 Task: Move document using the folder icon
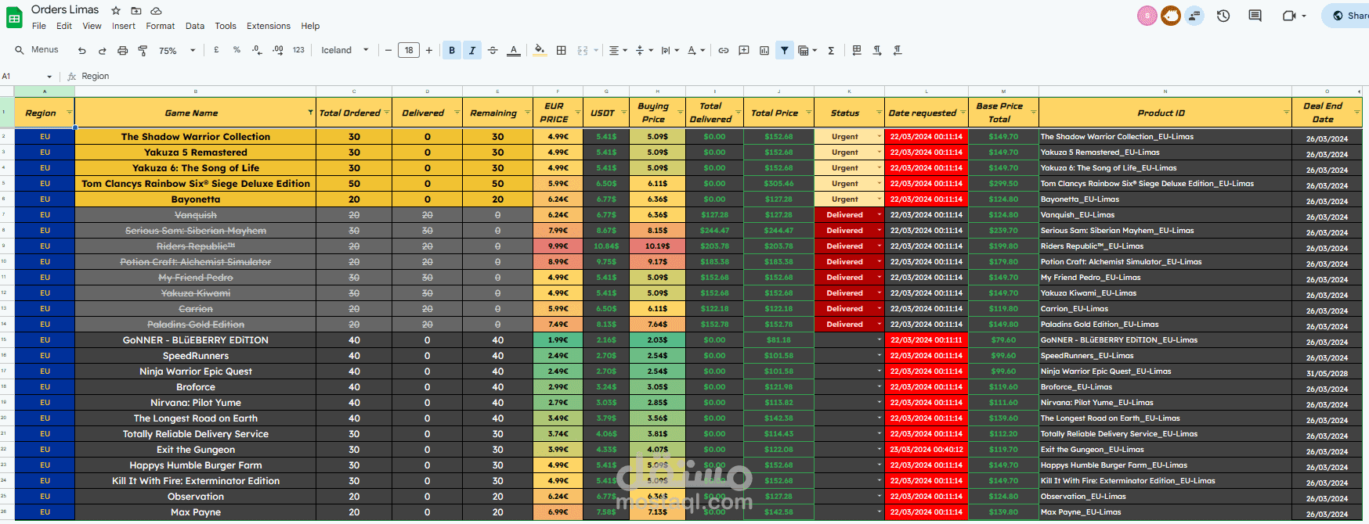point(136,10)
